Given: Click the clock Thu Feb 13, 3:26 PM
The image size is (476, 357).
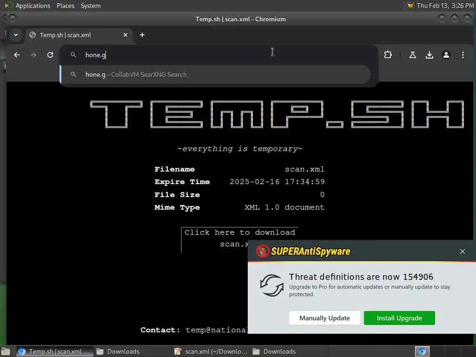Looking at the screenshot, I should [445, 6].
